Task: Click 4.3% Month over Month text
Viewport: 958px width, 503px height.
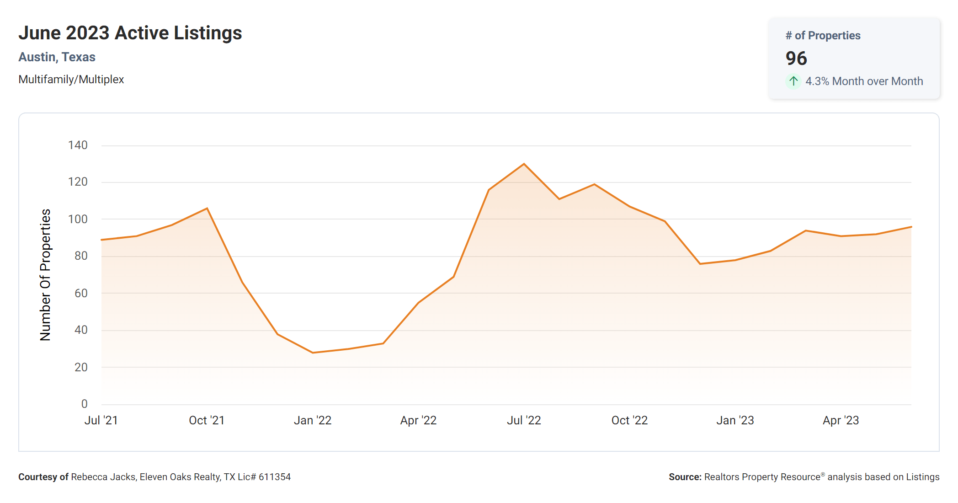Action: pyautogui.click(x=864, y=81)
